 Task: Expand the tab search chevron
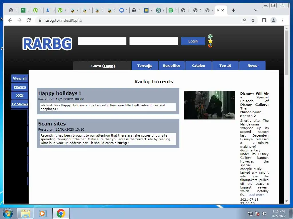(x=256, y=10)
